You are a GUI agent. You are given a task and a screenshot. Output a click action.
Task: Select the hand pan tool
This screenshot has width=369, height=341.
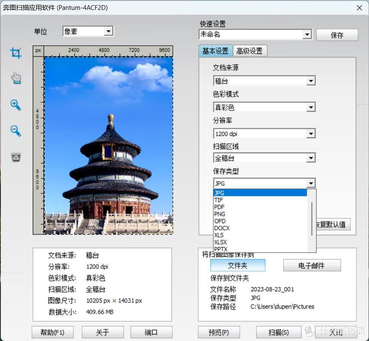point(16,79)
